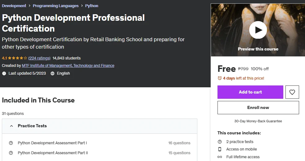
Task: Click the Enroll now button
Action: tap(258, 108)
